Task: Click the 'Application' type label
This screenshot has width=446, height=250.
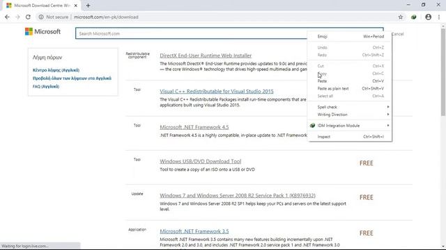Action: tap(137, 230)
